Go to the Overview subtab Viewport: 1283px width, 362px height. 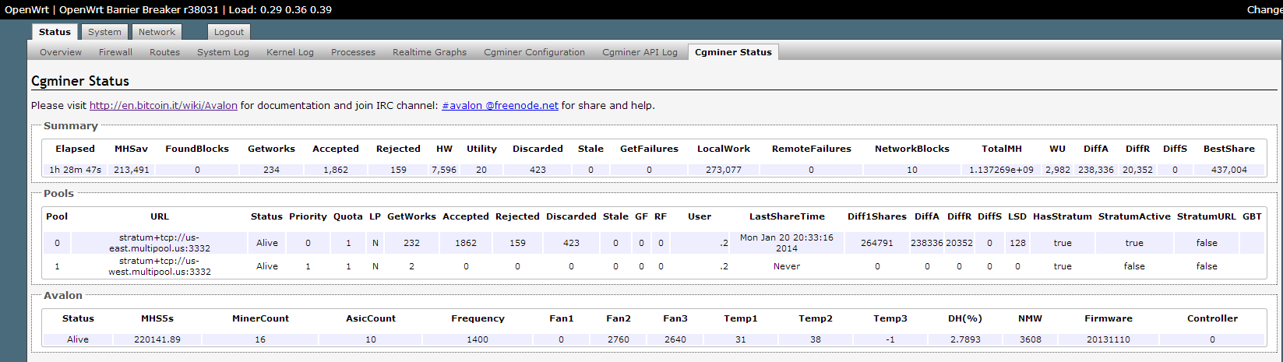coord(61,52)
